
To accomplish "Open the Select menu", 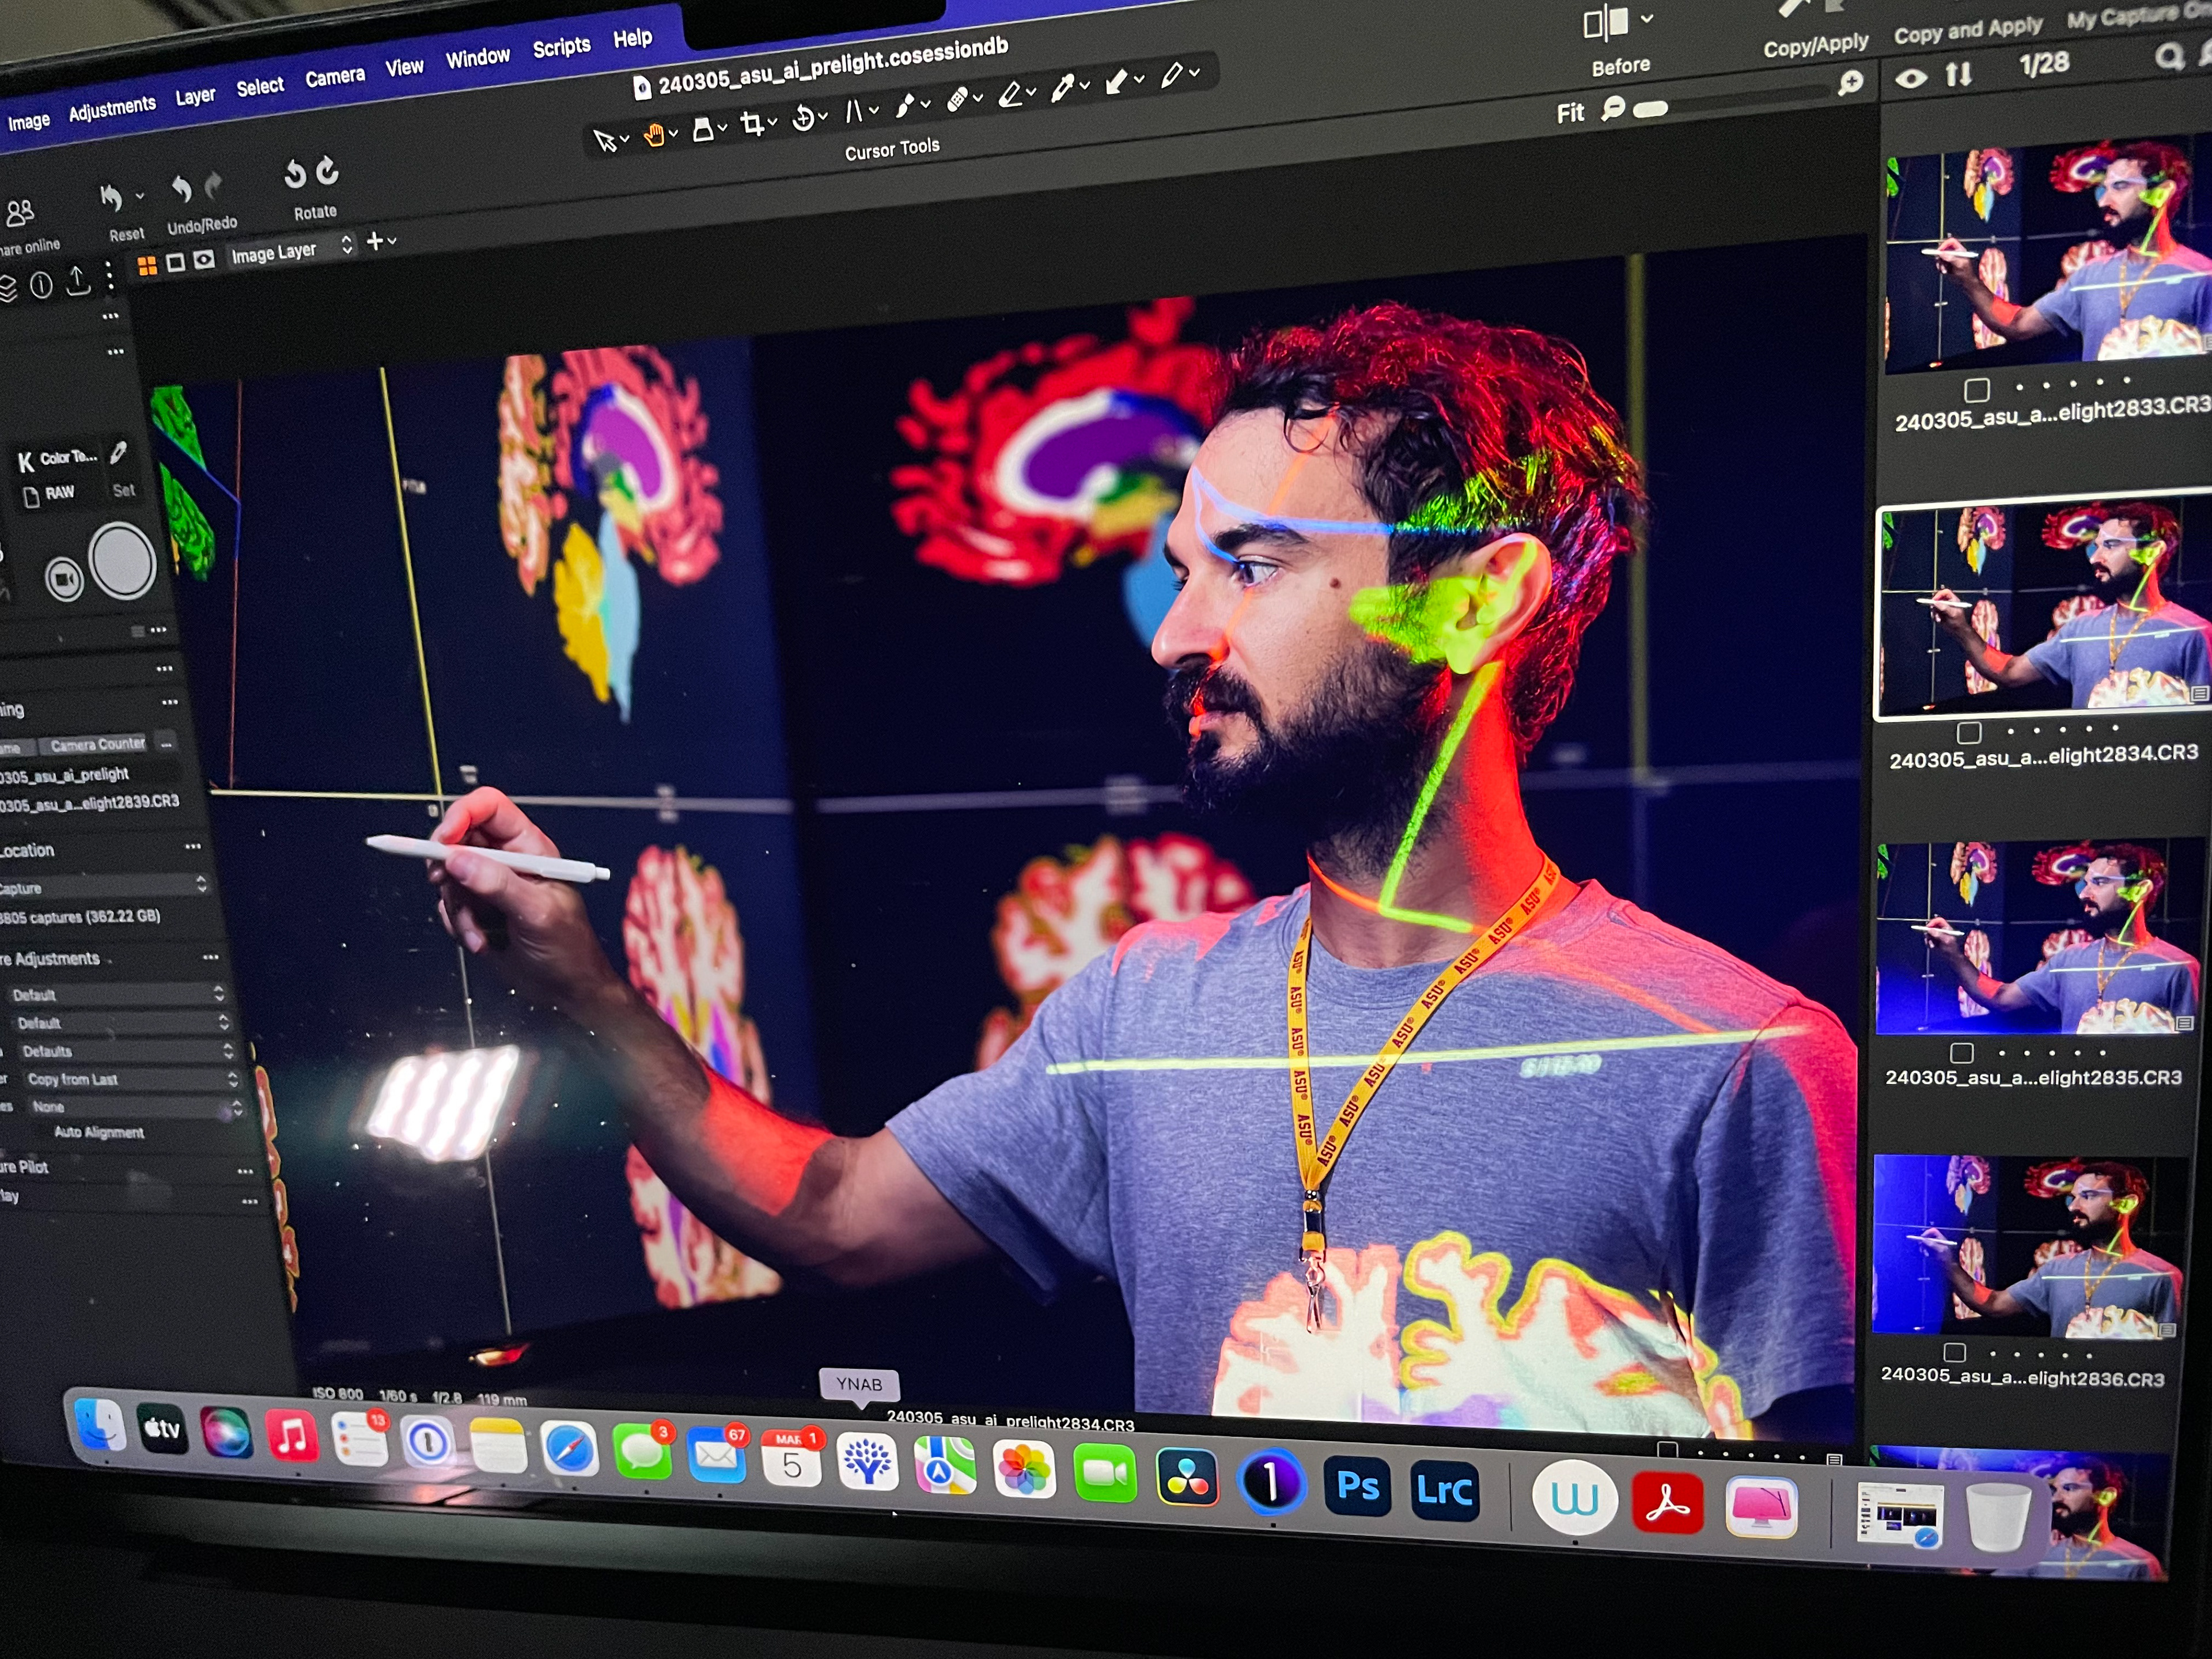I will pyautogui.click(x=260, y=87).
